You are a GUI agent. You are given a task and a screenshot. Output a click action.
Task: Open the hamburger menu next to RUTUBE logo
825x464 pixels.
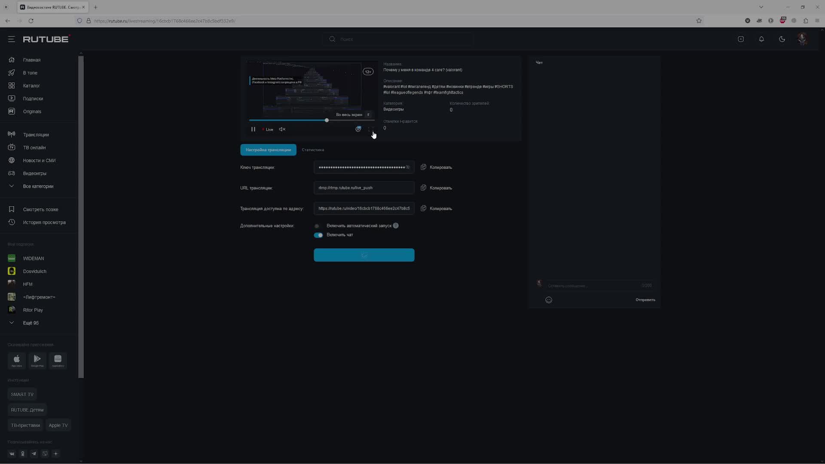pyautogui.click(x=12, y=39)
